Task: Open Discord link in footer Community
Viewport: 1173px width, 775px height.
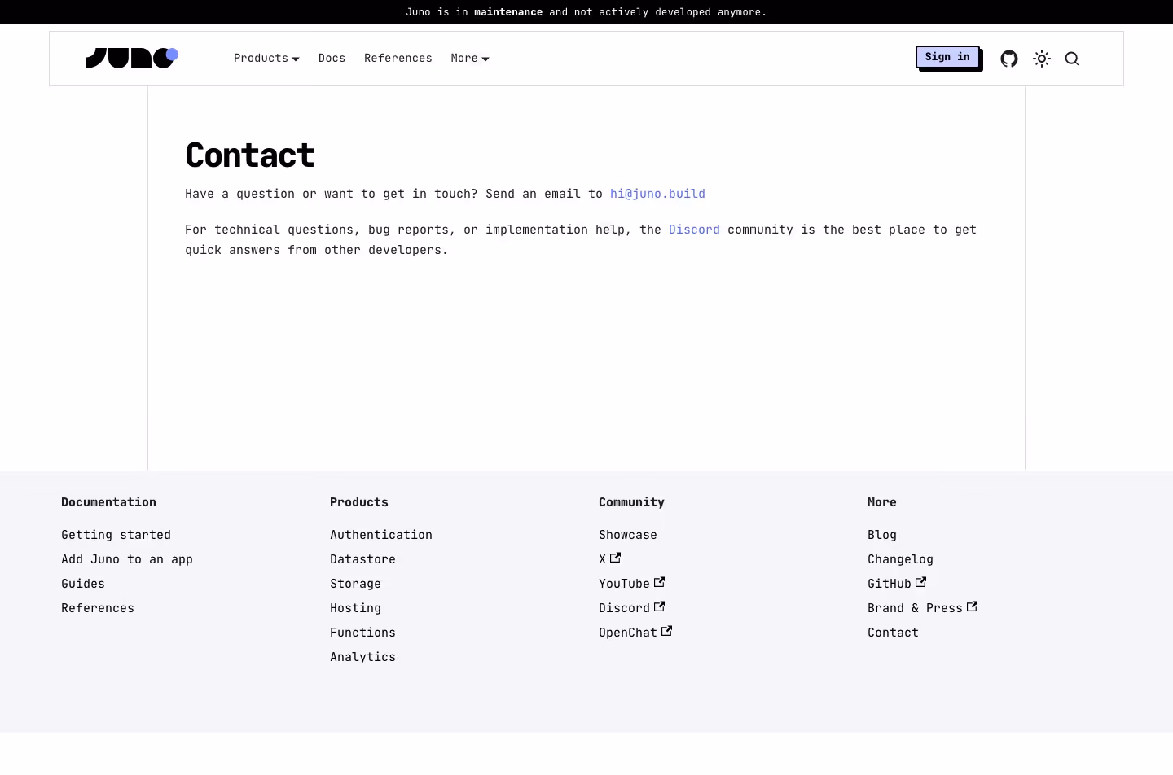Action: tap(632, 608)
